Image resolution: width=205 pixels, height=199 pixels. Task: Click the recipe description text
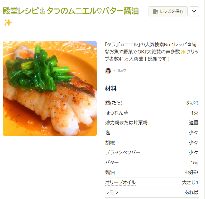tap(152, 52)
